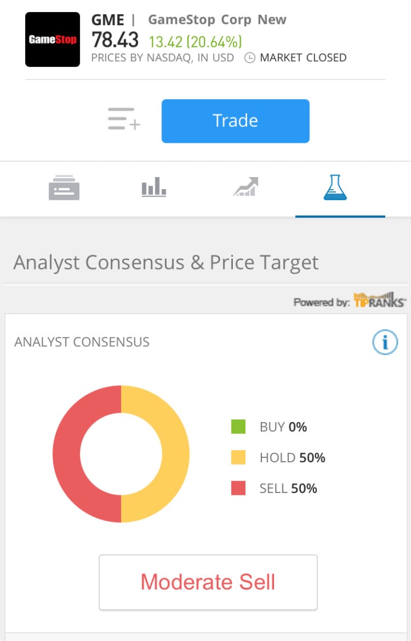Click the green BUY legend swatch
Viewport: 411px width, 641px height.
[x=238, y=427]
